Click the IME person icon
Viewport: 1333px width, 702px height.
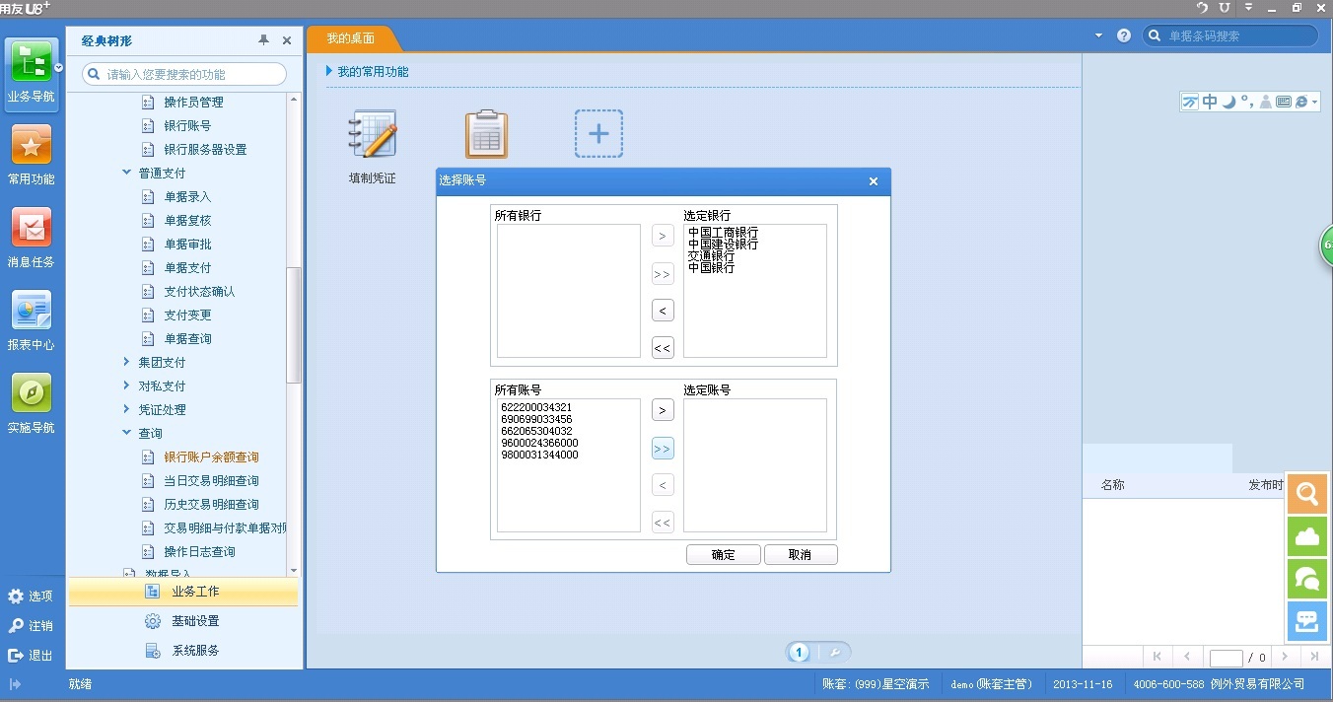tap(1266, 102)
